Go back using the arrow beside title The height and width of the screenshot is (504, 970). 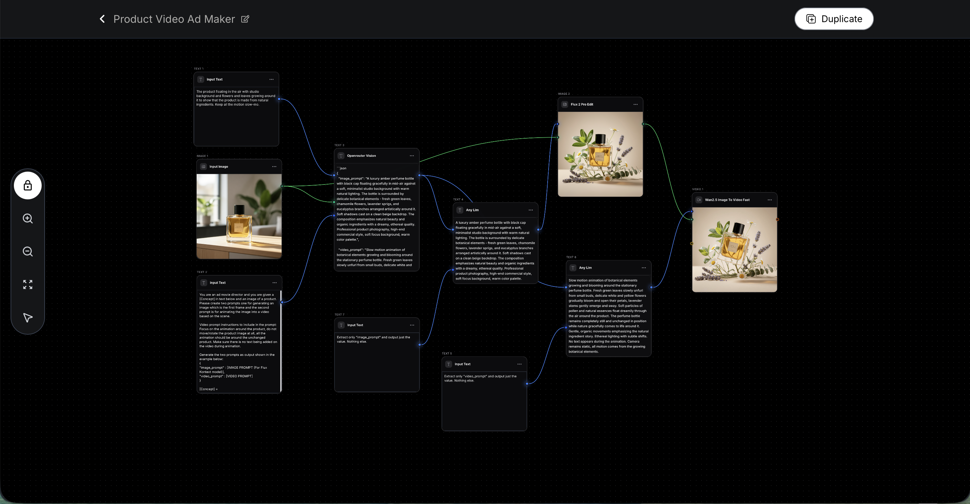pyautogui.click(x=102, y=19)
